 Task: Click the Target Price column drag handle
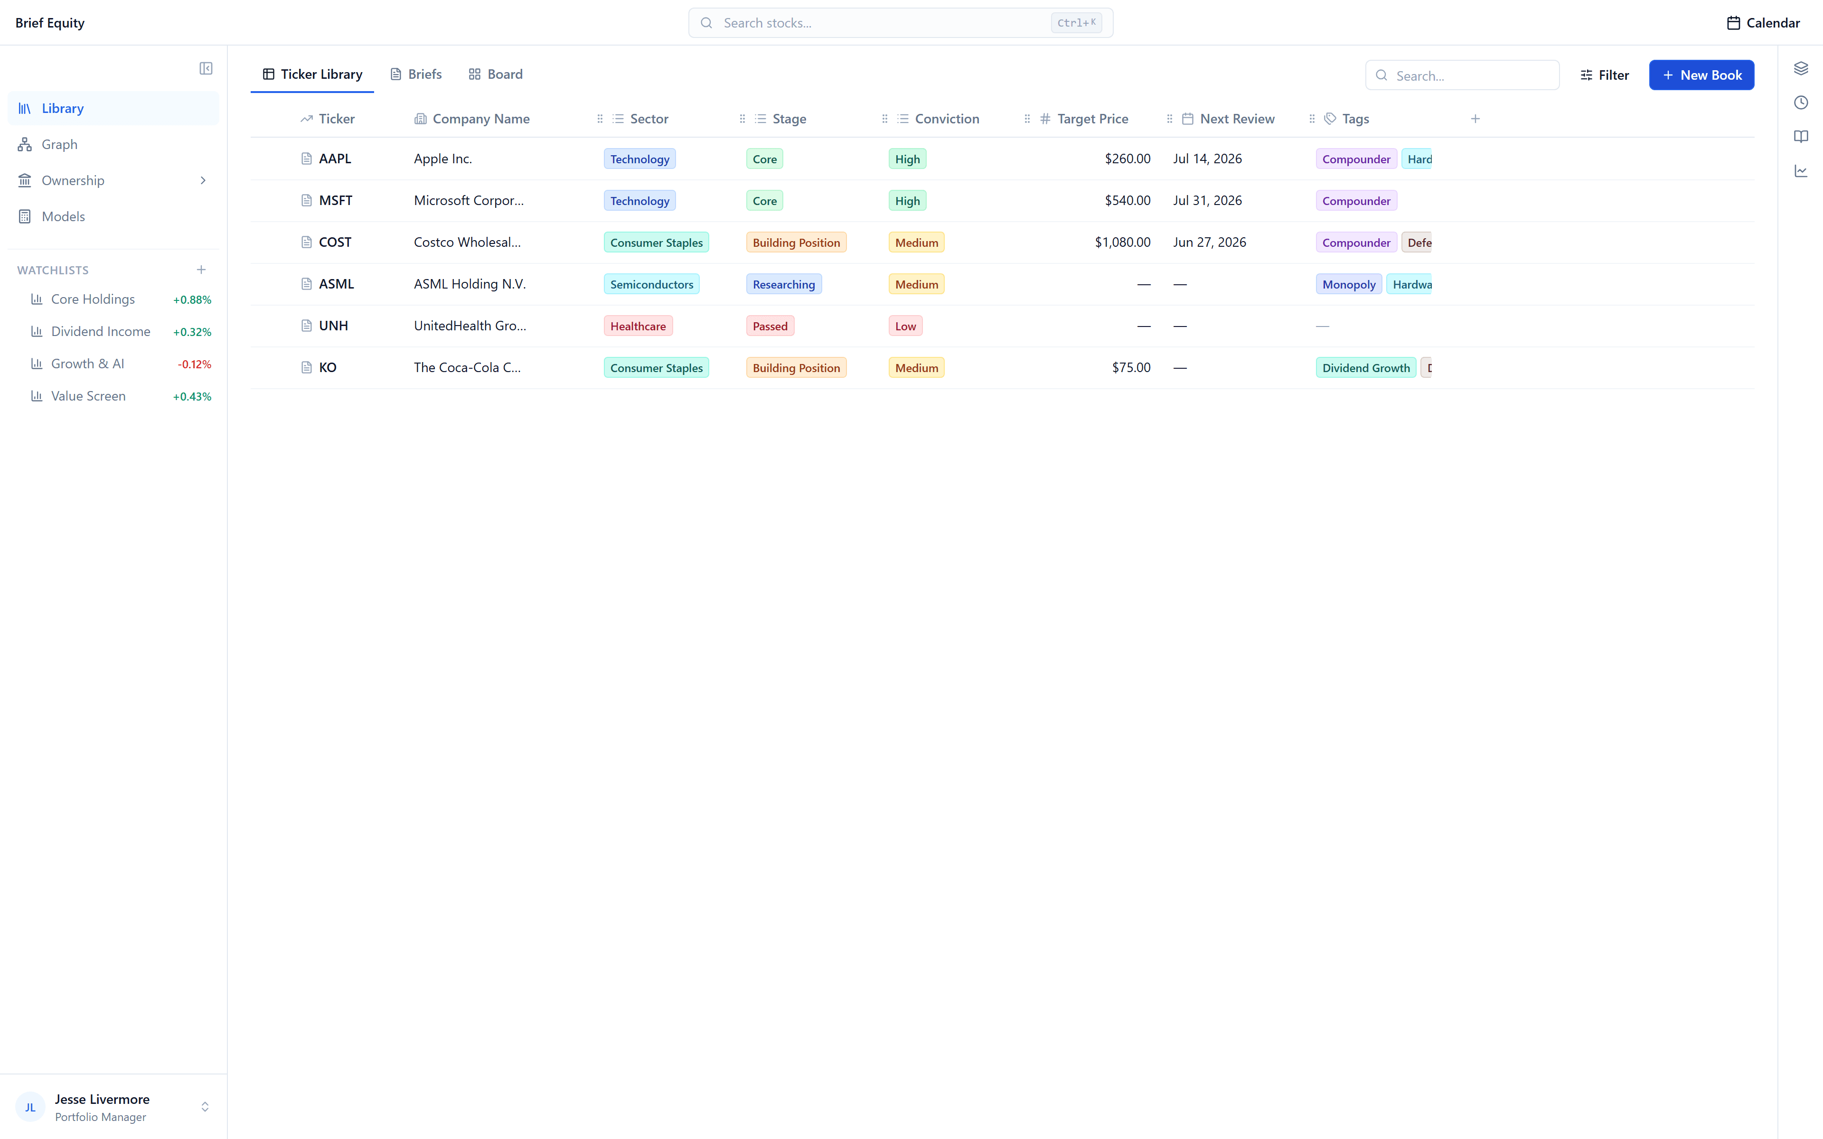point(1027,119)
